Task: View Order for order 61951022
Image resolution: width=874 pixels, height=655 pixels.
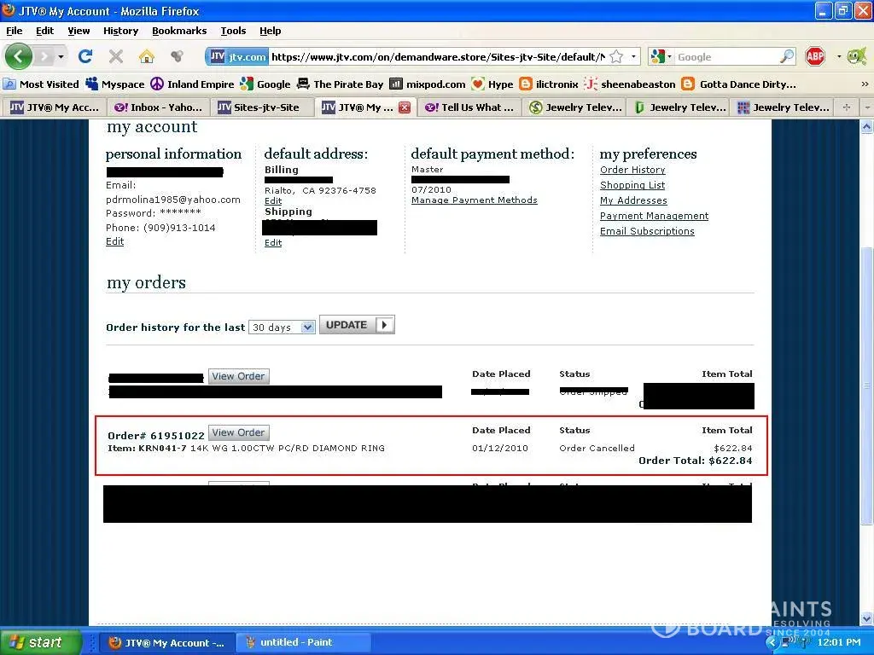Action: coord(239,432)
